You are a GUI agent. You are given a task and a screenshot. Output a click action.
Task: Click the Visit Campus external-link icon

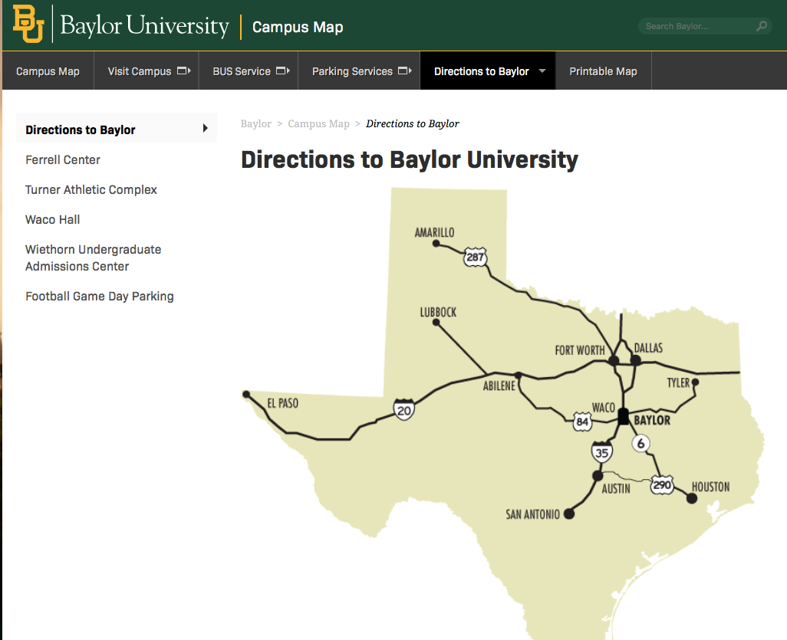pyautogui.click(x=183, y=71)
